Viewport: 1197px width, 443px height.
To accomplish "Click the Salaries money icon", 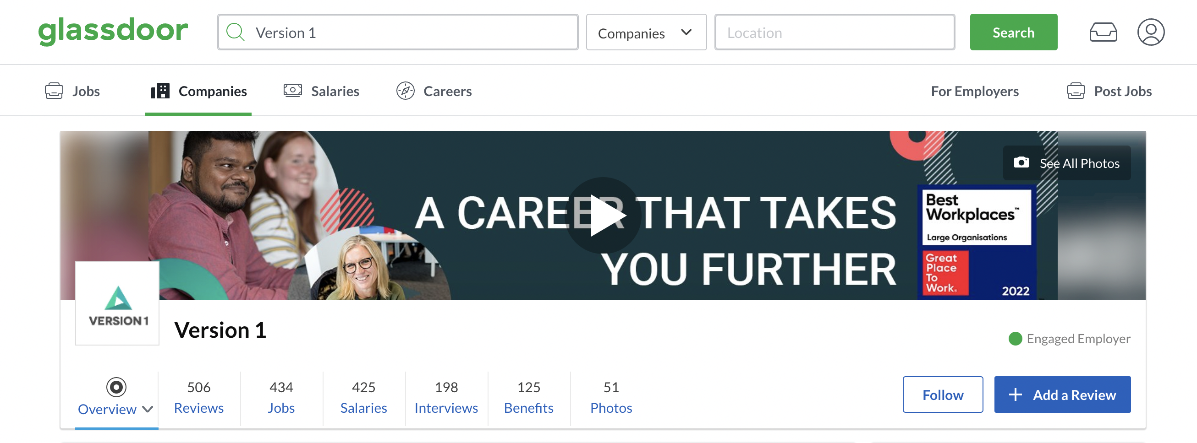I will click(293, 91).
